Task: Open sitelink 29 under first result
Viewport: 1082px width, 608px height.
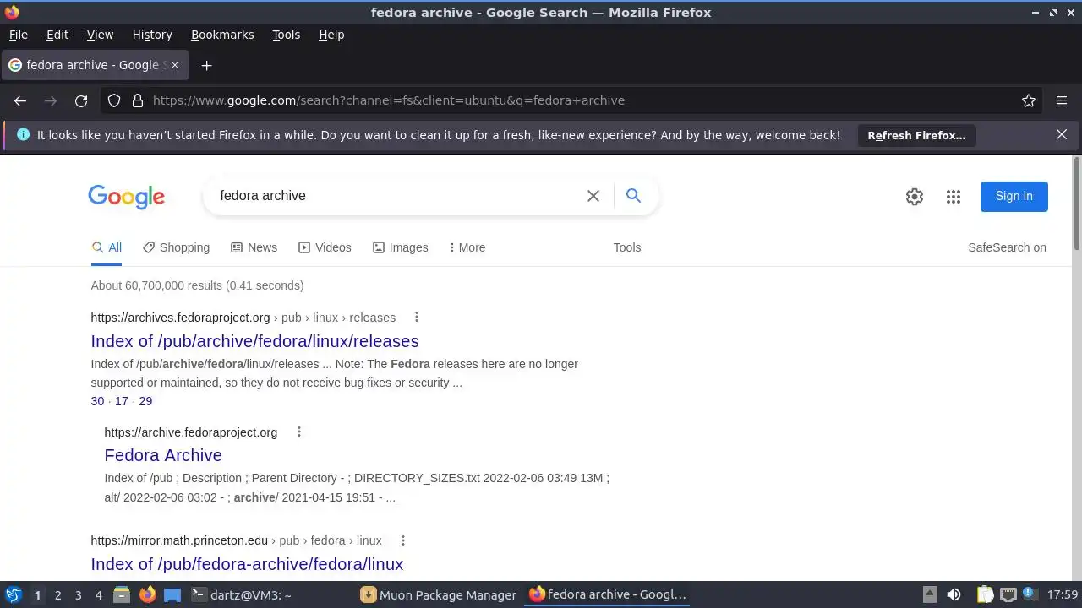Action: [x=145, y=401]
